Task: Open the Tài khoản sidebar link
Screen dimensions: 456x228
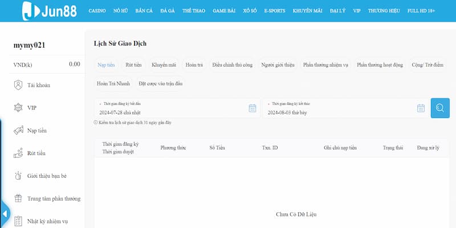Action: click(39, 85)
